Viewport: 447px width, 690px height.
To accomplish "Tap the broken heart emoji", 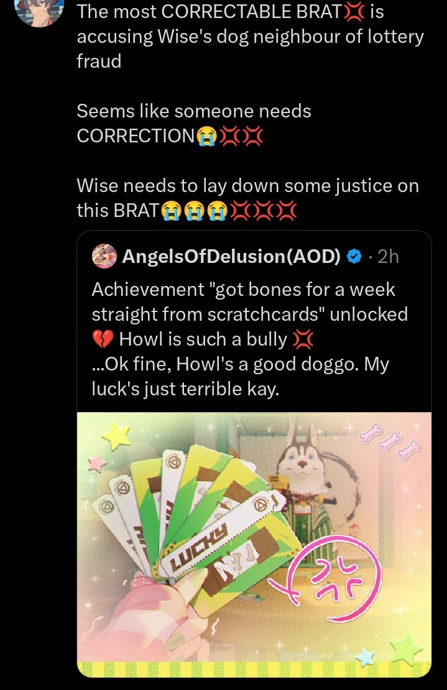I will coord(103,340).
